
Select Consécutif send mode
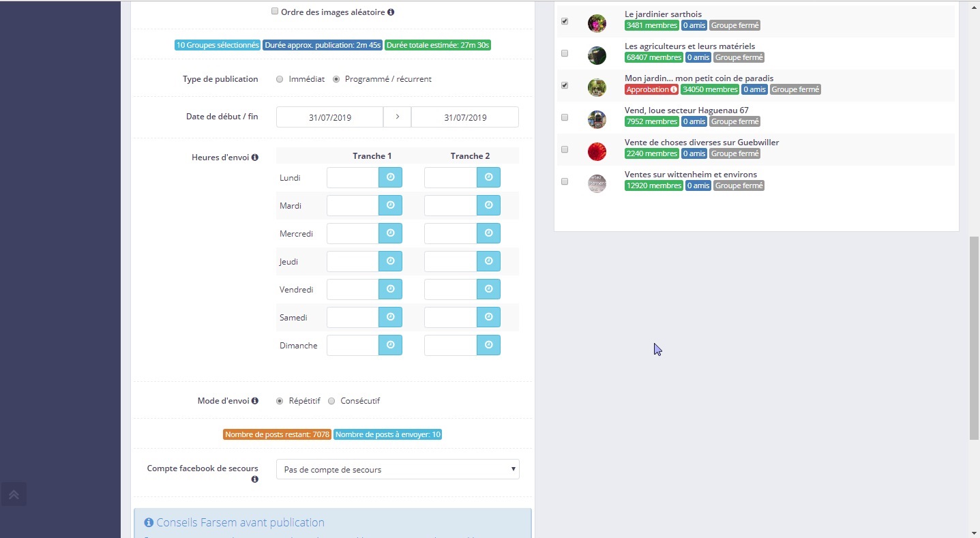point(331,401)
